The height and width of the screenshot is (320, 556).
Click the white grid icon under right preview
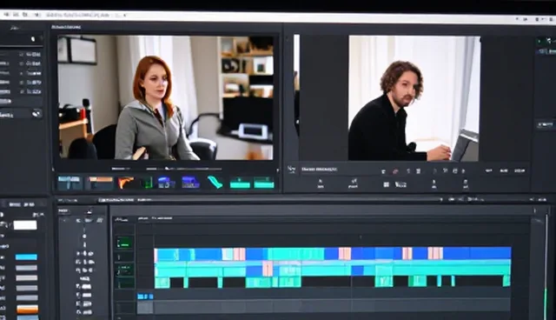point(386,184)
